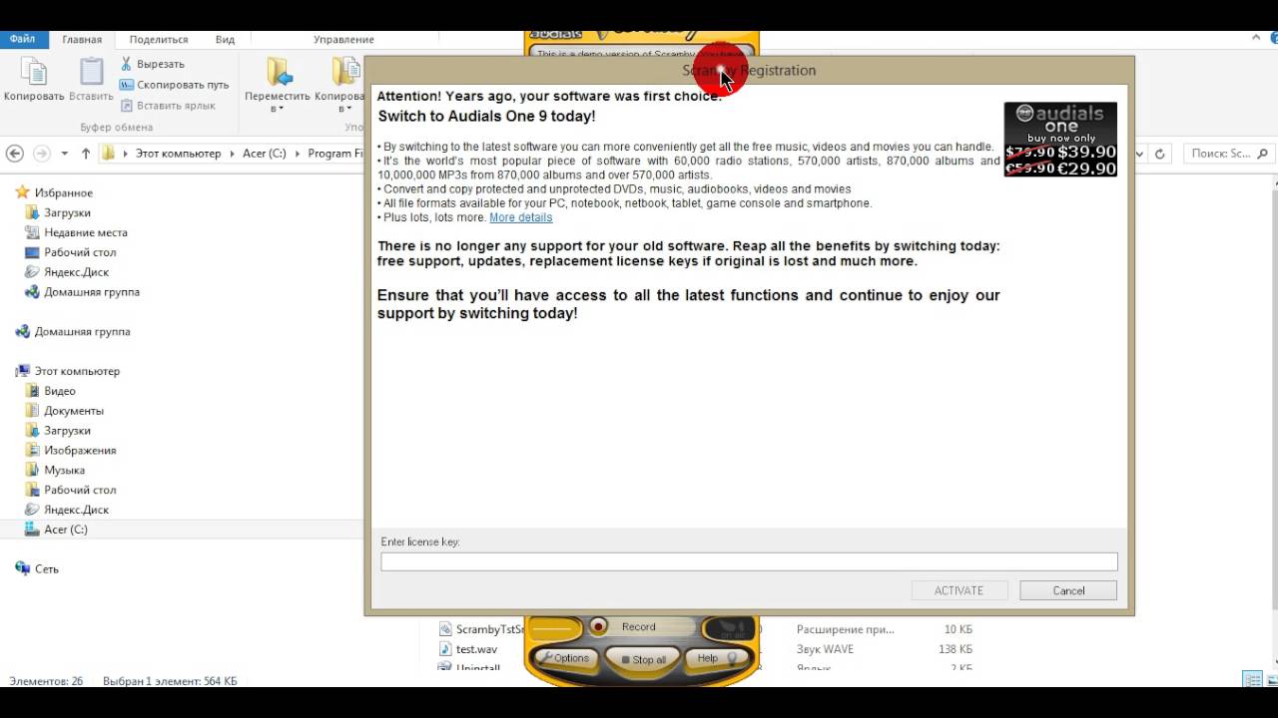Open the Видео folder
The image size is (1278, 718).
60,391
